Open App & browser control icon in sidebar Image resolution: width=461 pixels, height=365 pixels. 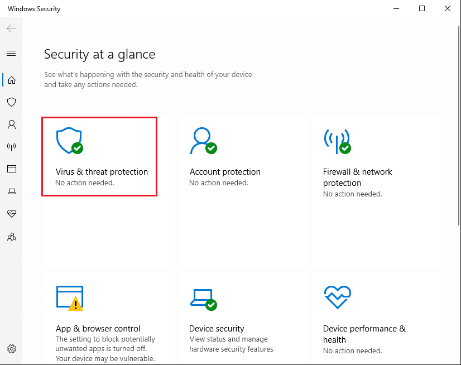pyautogui.click(x=11, y=169)
